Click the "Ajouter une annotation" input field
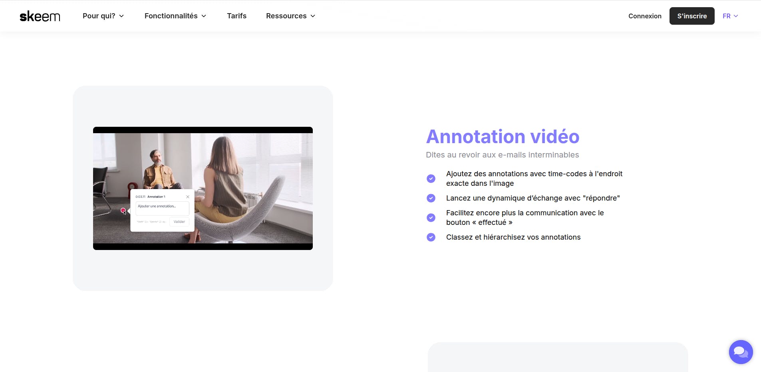The image size is (761, 372). pos(162,208)
